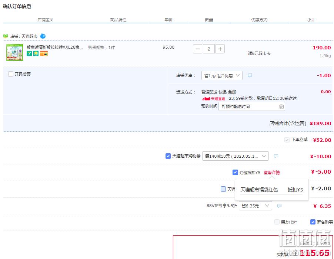Click the quantity input field showing 2
334x259 pixels.
coord(209,49)
